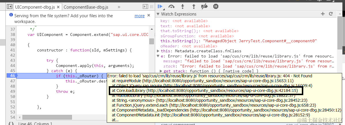Close the UIComponent-dbg.js tab
The height and width of the screenshot is (125, 345).
pyautogui.click(x=58, y=7)
